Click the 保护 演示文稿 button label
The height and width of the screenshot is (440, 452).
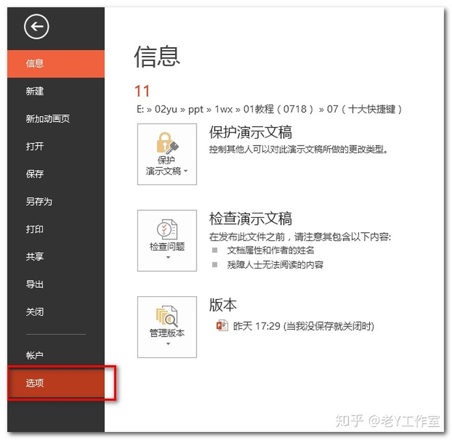(x=164, y=166)
